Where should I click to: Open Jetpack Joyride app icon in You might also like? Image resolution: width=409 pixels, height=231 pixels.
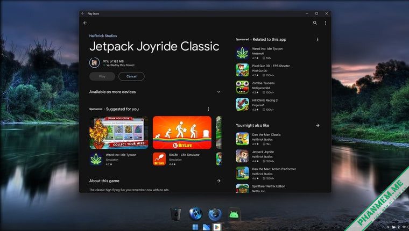click(242, 156)
